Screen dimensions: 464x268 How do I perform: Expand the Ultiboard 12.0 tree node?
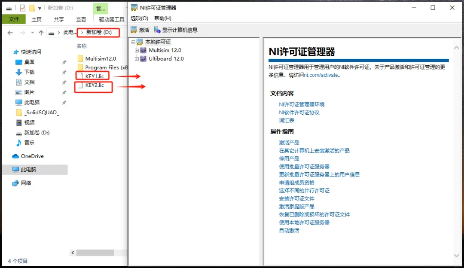tap(137, 59)
